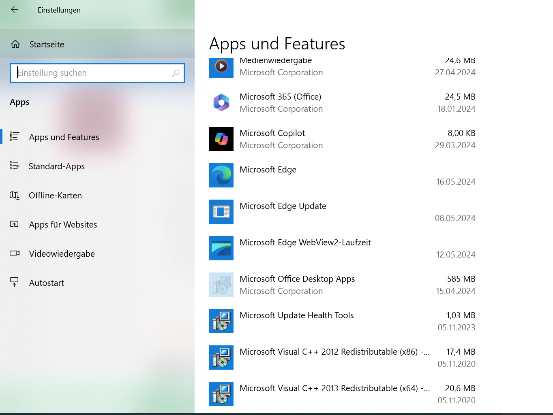Click the date 27.04.2024

pyautogui.click(x=455, y=72)
